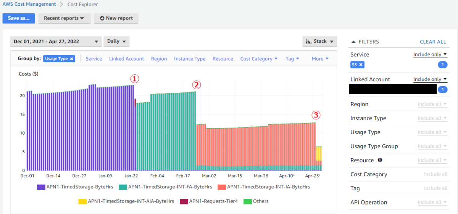Click maroon APN1-Requests-Tier4 legend swatch
Screen dimensions: 458x214
pos(184,201)
